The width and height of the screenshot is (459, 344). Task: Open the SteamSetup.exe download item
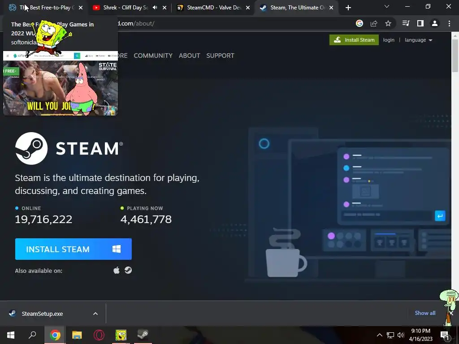pyautogui.click(x=42, y=314)
